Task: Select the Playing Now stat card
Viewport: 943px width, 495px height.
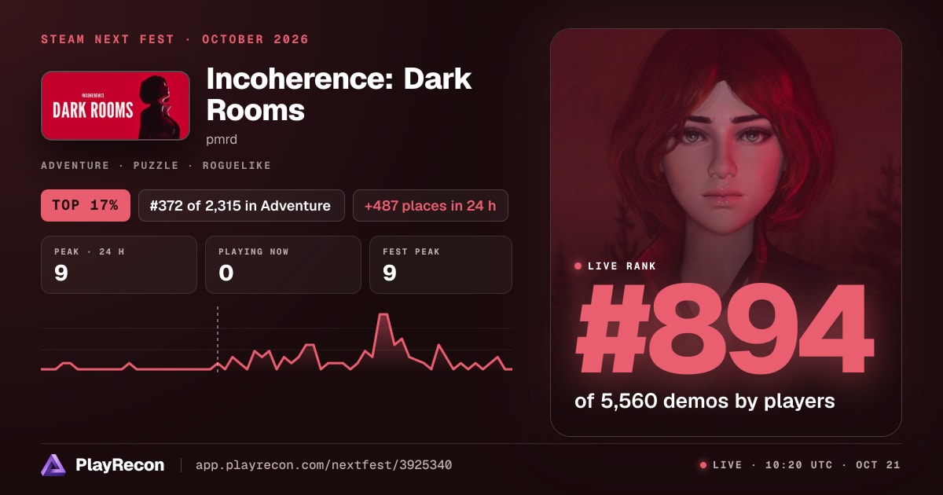Action: pyautogui.click(x=283, y=265)
